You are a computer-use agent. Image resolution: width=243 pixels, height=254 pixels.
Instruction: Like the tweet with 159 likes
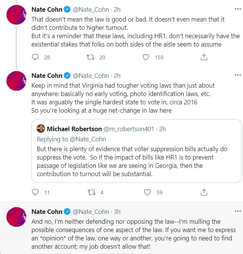point(146,57)
